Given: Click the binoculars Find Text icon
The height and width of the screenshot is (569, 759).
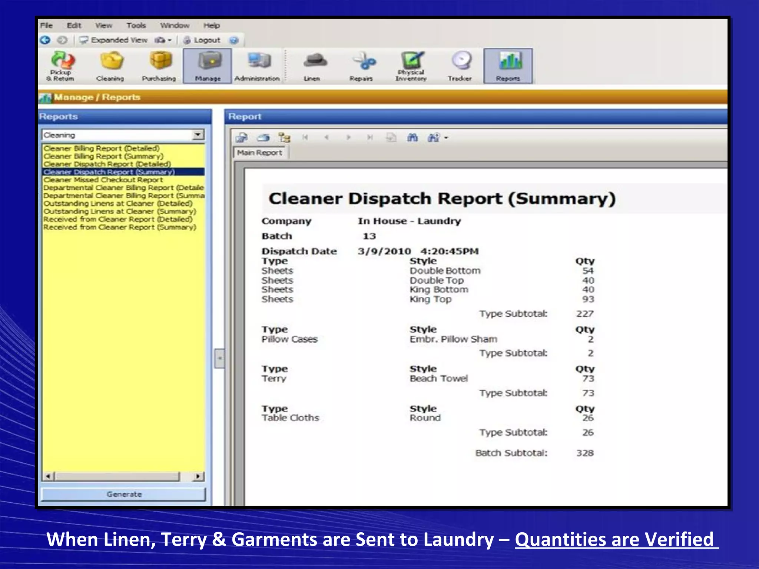Looking at the screenshot, I should click(412, 138).
